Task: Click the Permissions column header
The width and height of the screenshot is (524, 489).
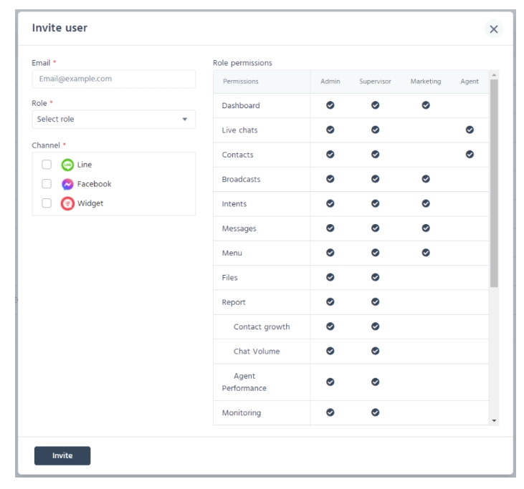Action: pos(241,82)
